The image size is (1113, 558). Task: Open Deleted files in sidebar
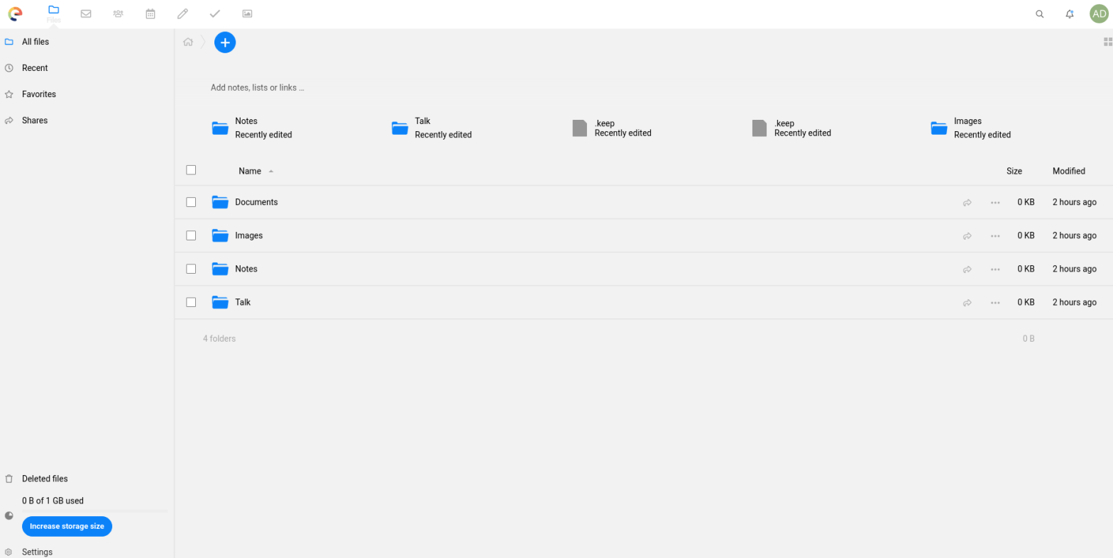coord(45,479)
